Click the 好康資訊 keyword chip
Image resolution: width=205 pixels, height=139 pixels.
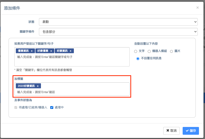point(62,51)
